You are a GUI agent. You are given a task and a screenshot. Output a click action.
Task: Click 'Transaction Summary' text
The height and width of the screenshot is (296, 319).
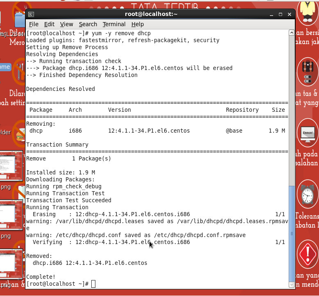tap(57, 145)
